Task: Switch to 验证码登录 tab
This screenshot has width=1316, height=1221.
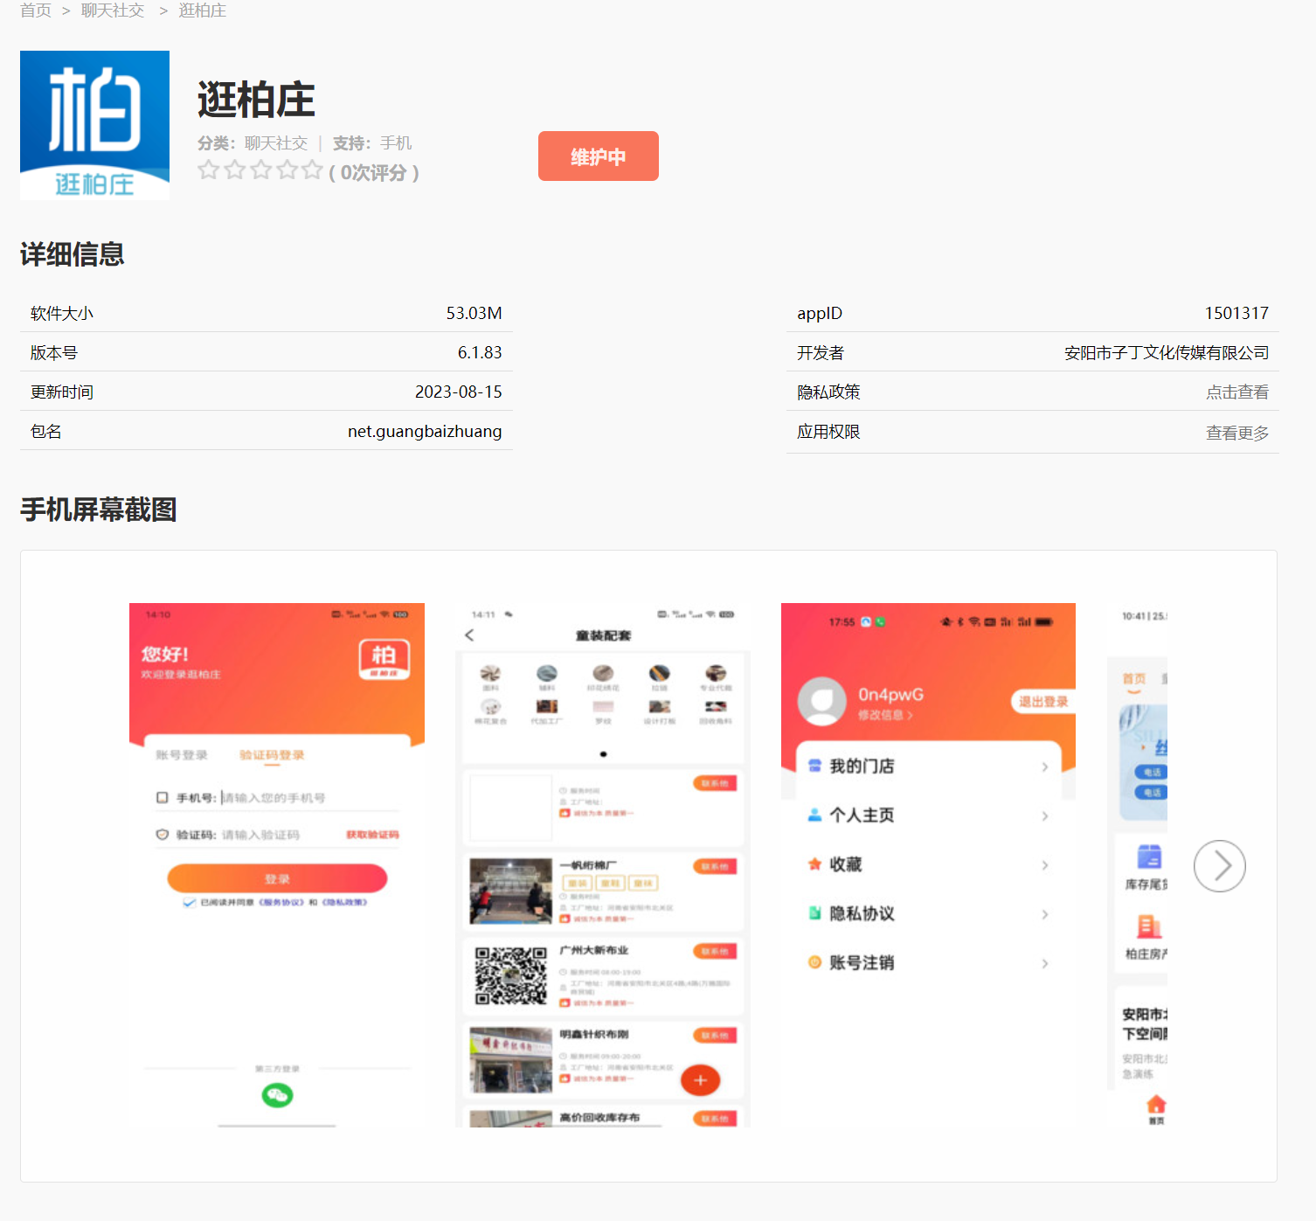Action: [272, 755]
